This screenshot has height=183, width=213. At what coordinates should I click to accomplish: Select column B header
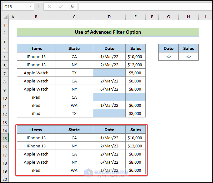[36, 17]
